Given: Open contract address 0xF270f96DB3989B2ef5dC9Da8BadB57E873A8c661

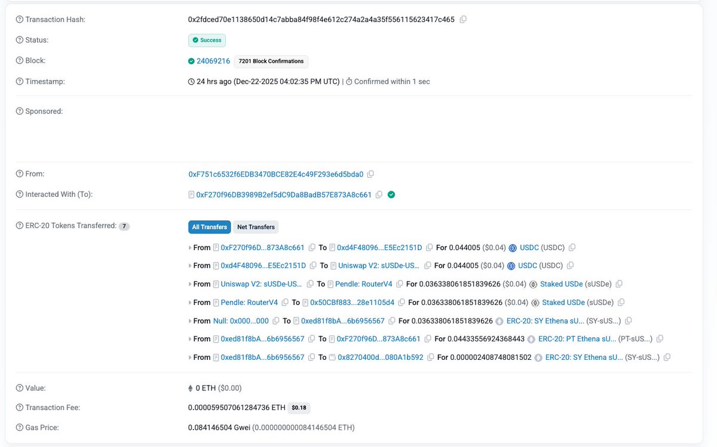Looking at the screenshot, I should point(284,195).
